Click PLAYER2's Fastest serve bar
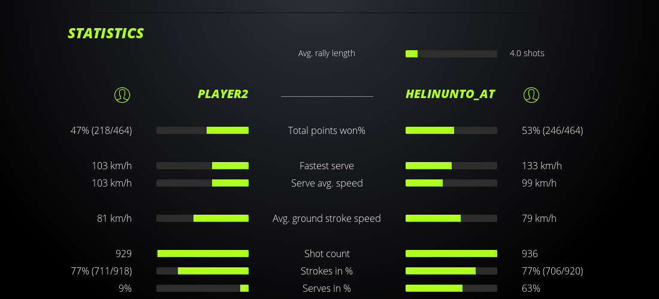Viewport: 659px width, 299px height. [x=202, y=166]
